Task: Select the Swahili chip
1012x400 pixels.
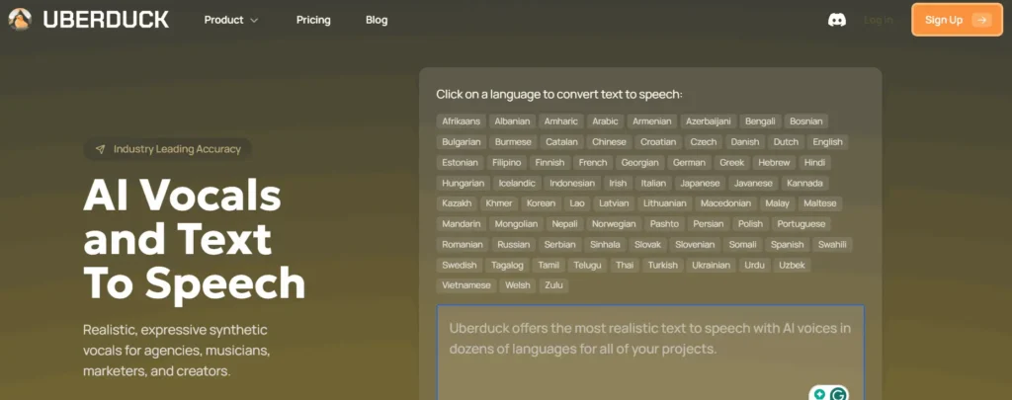Action: click(x=833, y=245)
